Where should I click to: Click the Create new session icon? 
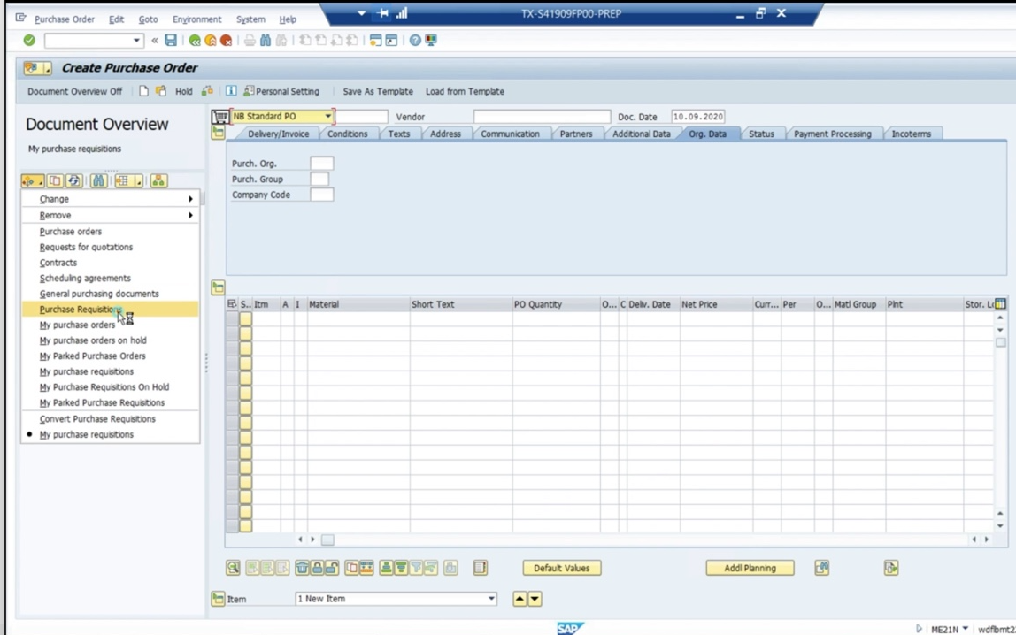pos(375,40)
